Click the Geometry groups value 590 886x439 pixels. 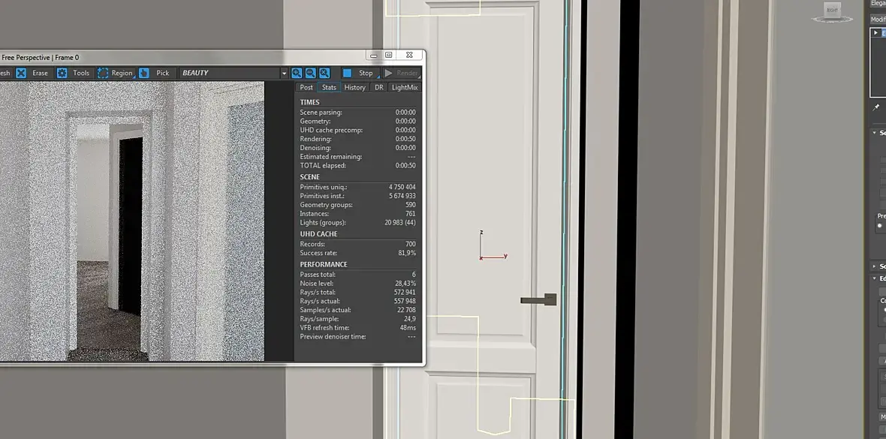pos(410,205)
